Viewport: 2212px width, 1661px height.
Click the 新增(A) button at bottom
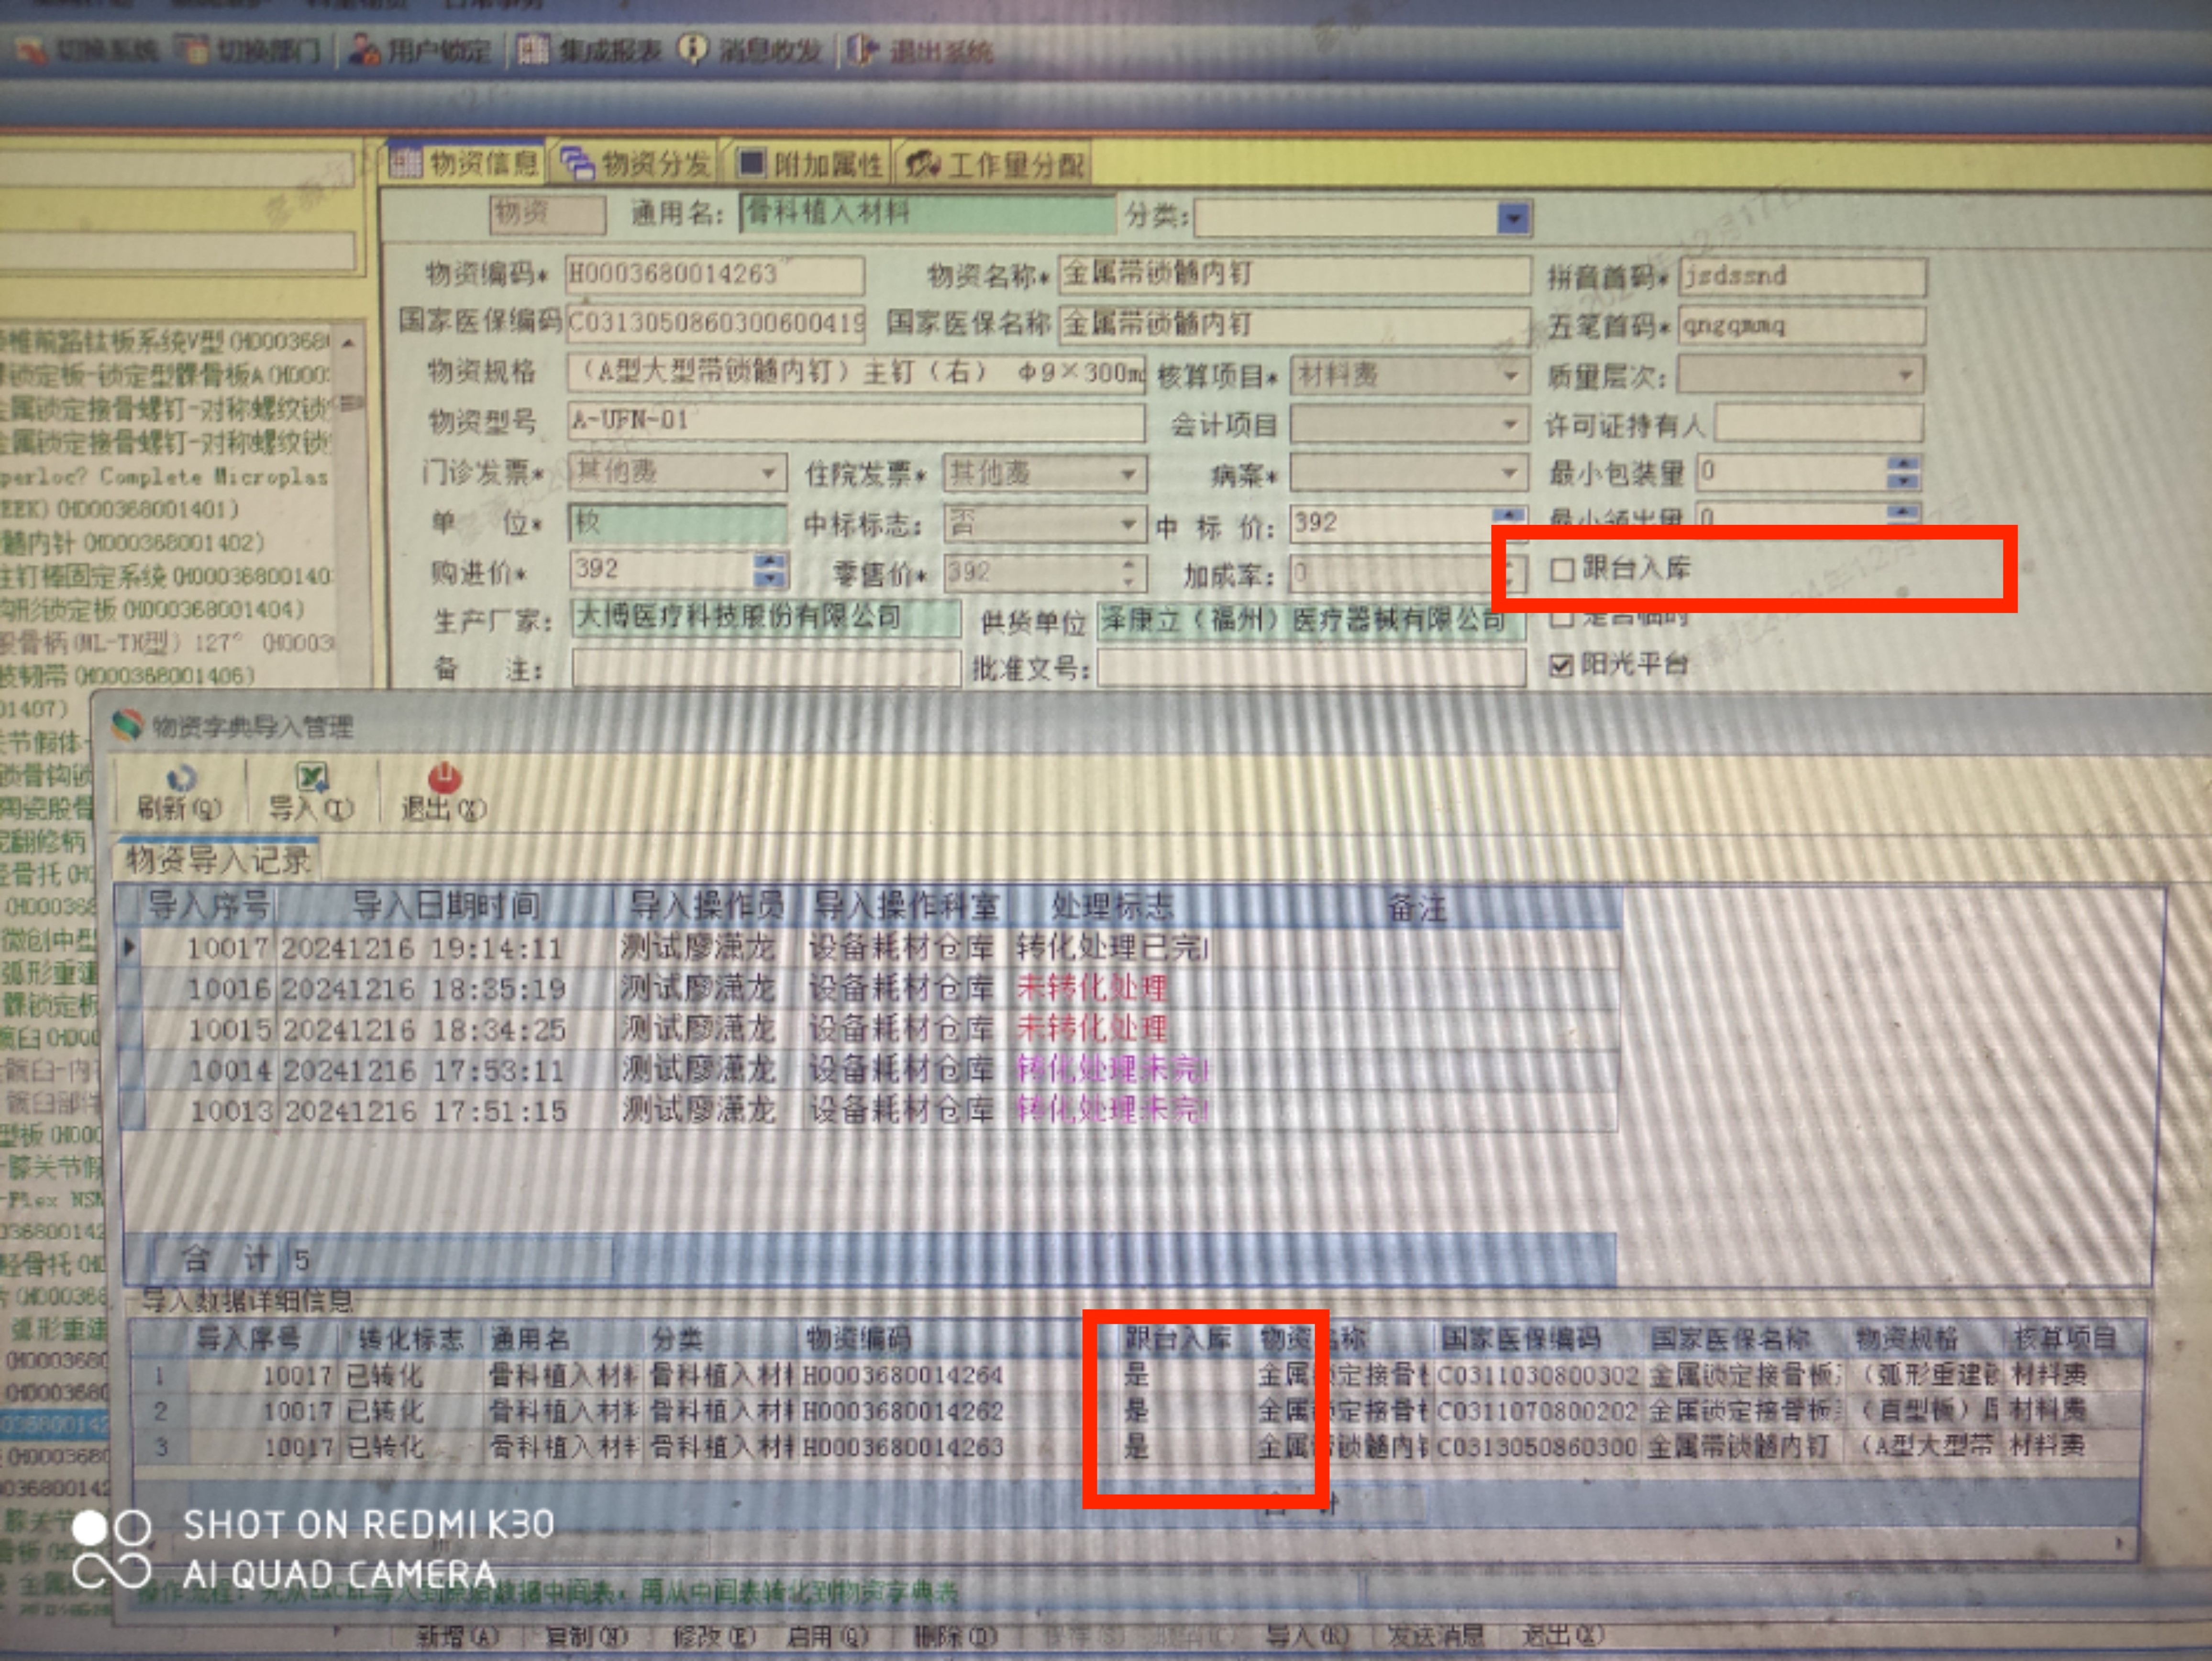(x=457, y=1636)
